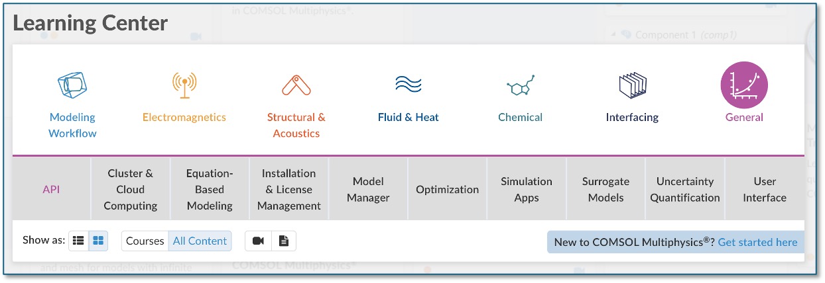Select the Chemical molecule icon

pos(520,86)
